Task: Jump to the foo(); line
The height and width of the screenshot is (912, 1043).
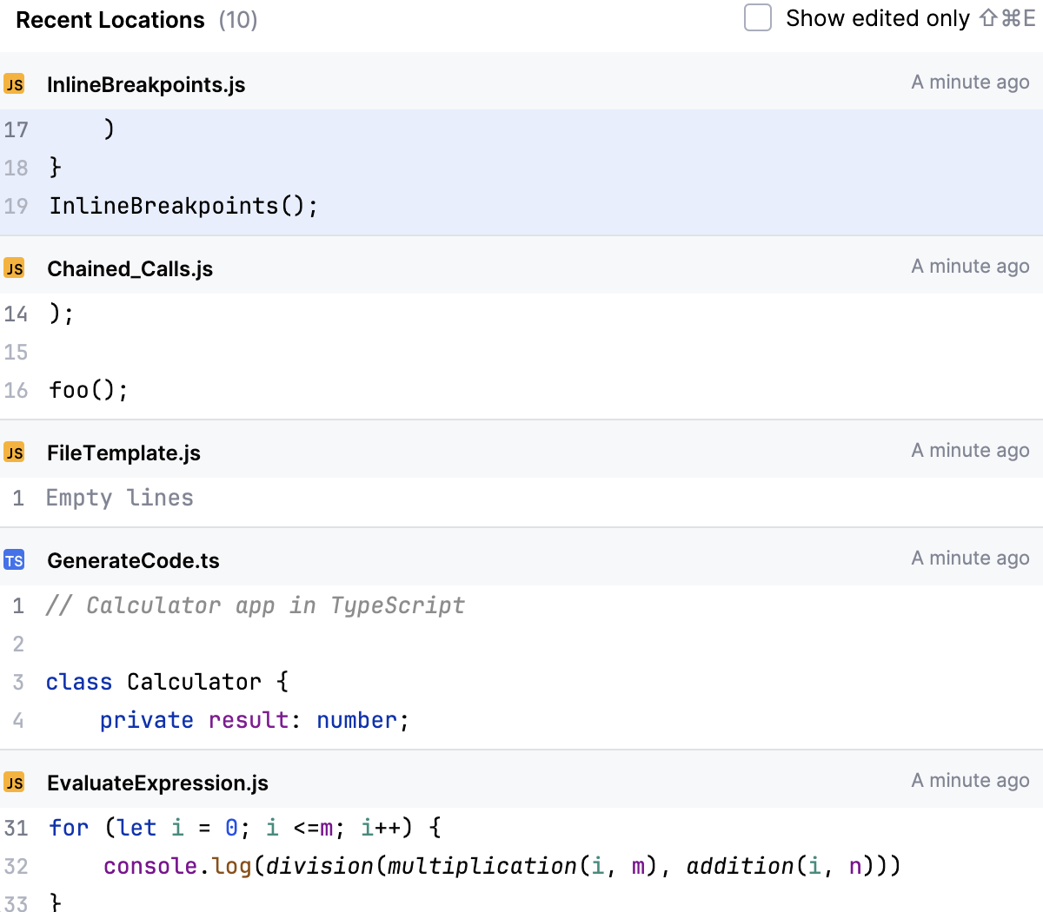Action: (x=88, y=390)
